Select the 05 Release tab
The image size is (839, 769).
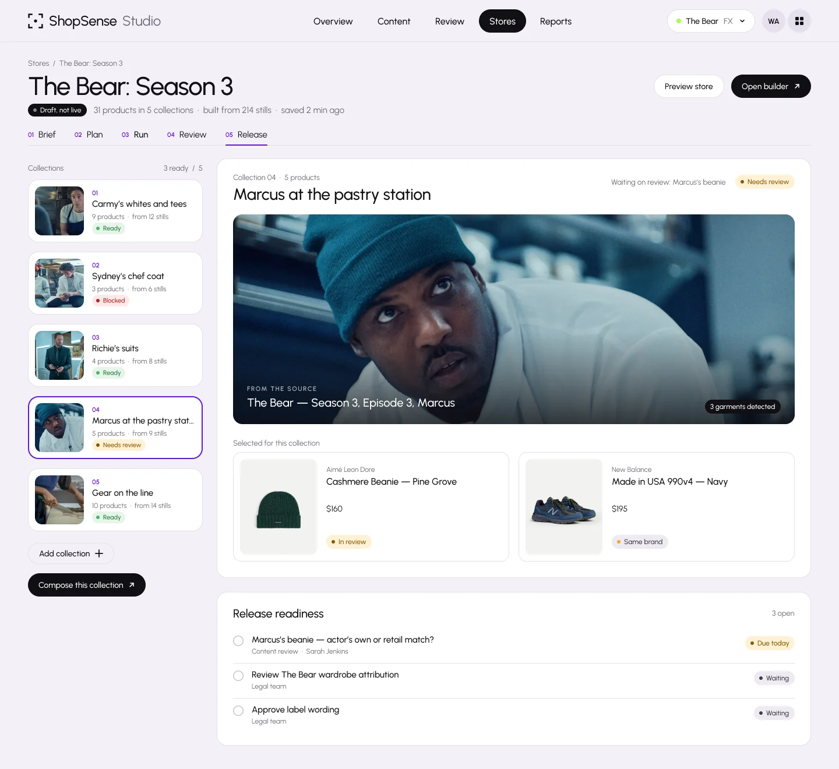(x=246, y=135)
